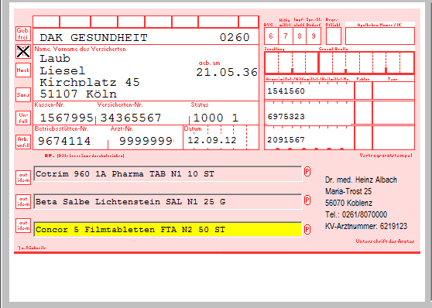The width and height of the screenshot is (432, 308).
Task: Click the insurer code 0260
Action: pos(235,37)
